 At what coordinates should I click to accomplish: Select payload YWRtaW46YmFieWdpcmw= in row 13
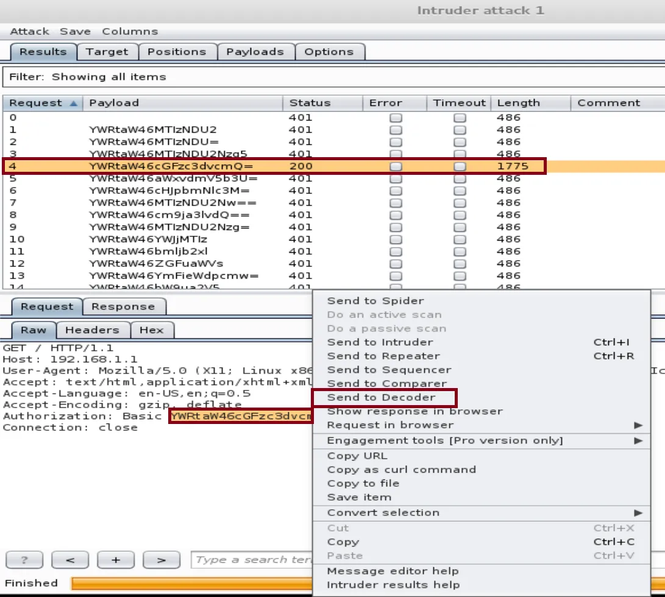pos(174,276)
